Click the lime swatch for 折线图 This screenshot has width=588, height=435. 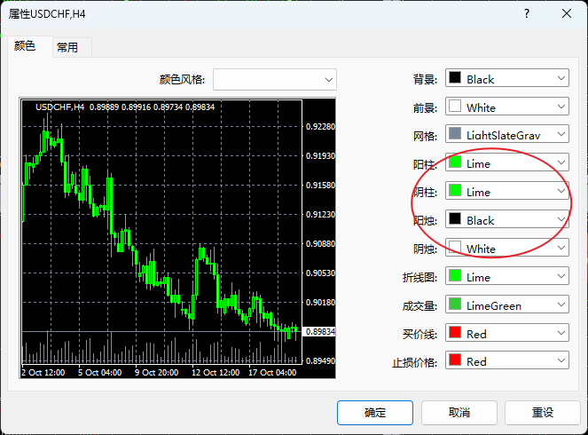click(x=455, y=275)
